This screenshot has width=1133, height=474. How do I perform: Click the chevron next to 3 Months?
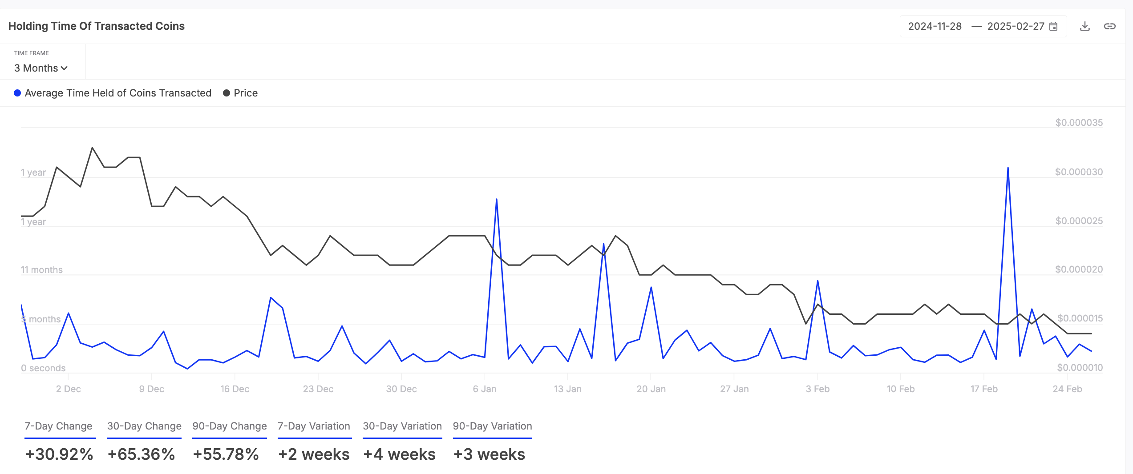[64, 68]
